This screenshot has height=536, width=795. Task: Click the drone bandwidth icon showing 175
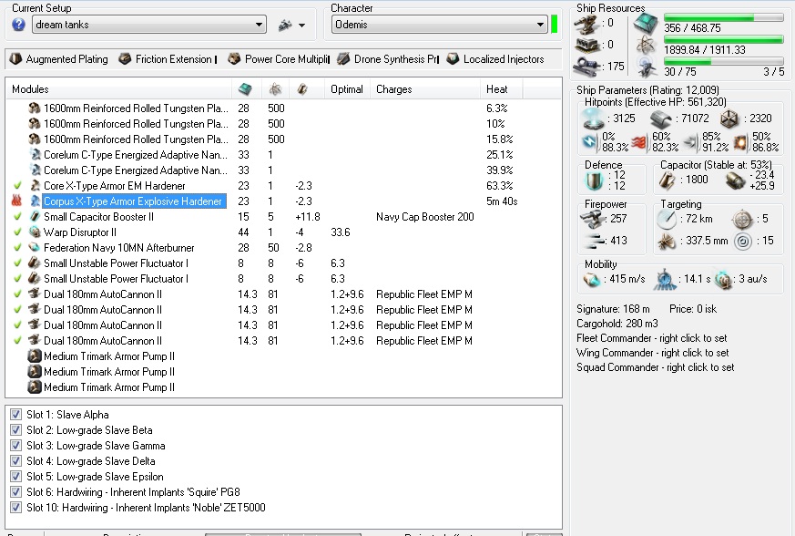coord(587,67)
